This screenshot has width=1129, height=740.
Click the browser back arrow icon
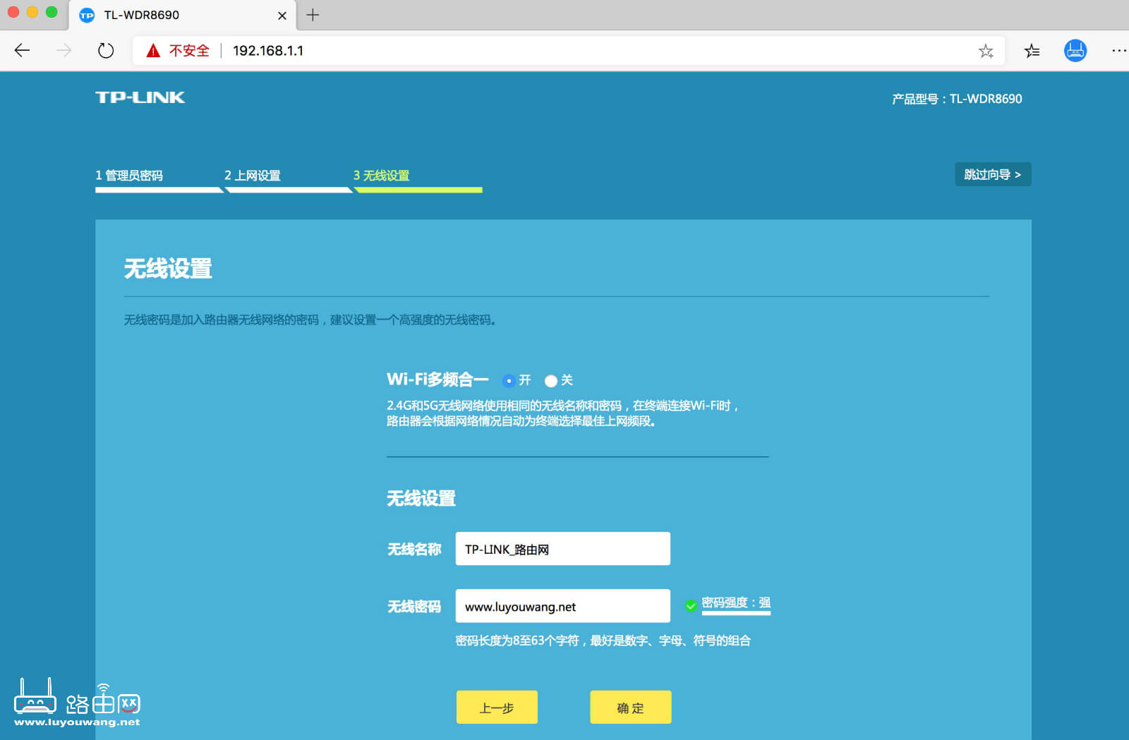tap(22, 50)
